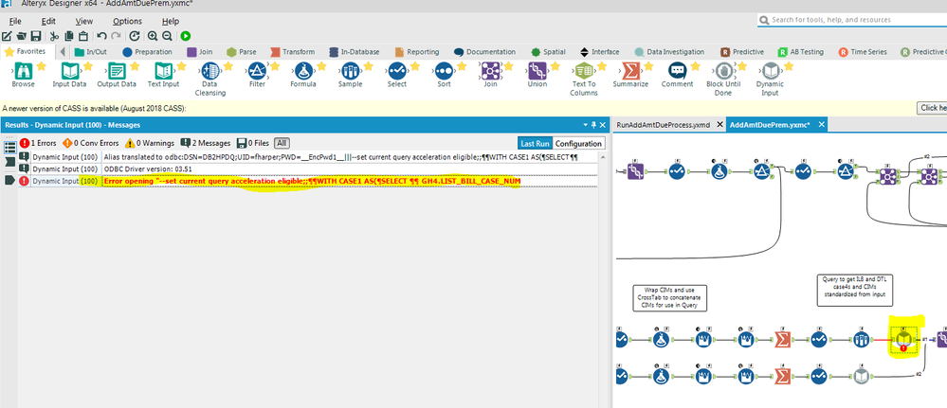The image size is (947, 408).
Task: Save the workflow with the disk icon
Action: point(36,36)
